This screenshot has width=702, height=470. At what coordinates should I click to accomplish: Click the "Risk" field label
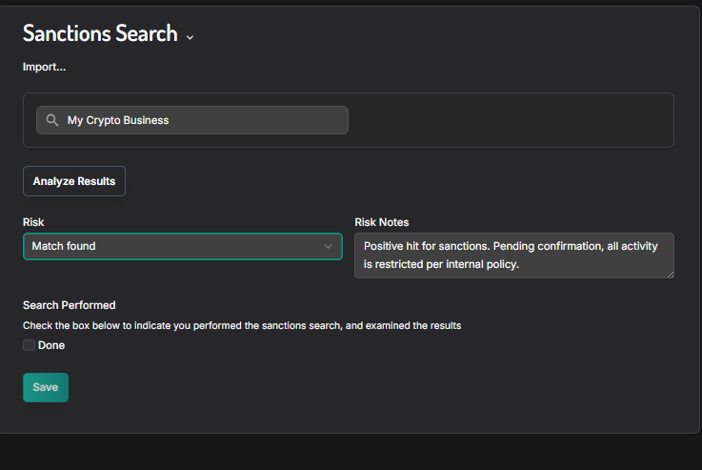[33, 222]
